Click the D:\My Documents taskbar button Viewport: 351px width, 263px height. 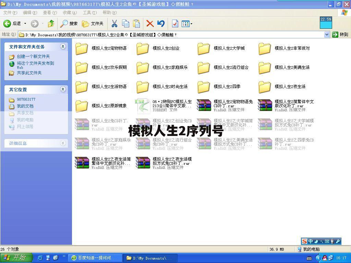coord(150,258)
